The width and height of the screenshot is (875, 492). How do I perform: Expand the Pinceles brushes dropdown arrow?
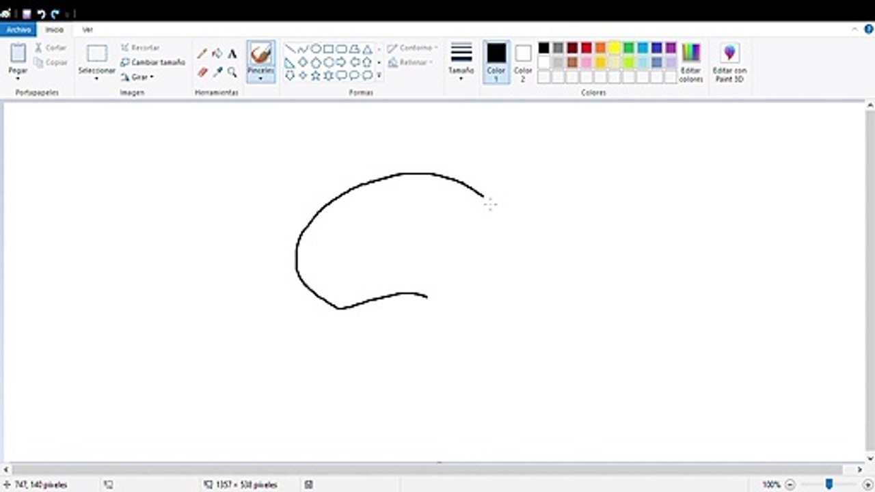[x=260, y=79]
